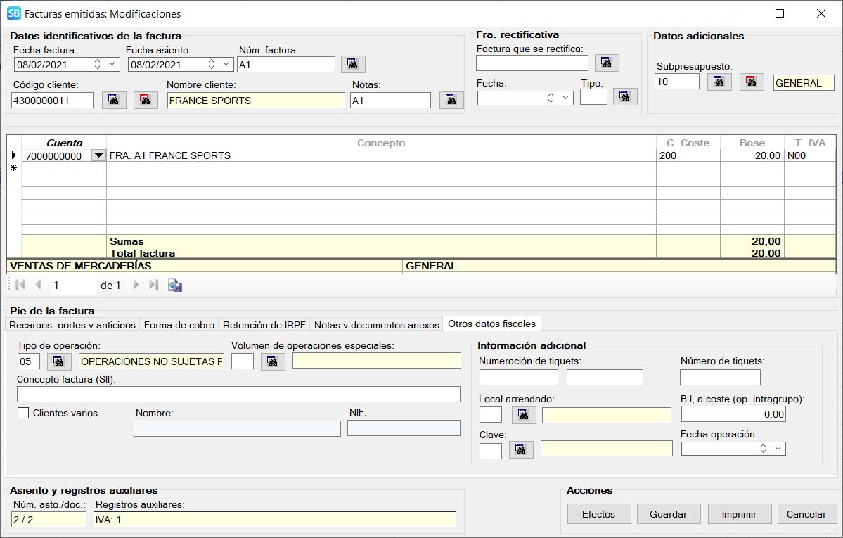
Task: Expand the Fecha operación date dropdown
Action: coord(778,449)
